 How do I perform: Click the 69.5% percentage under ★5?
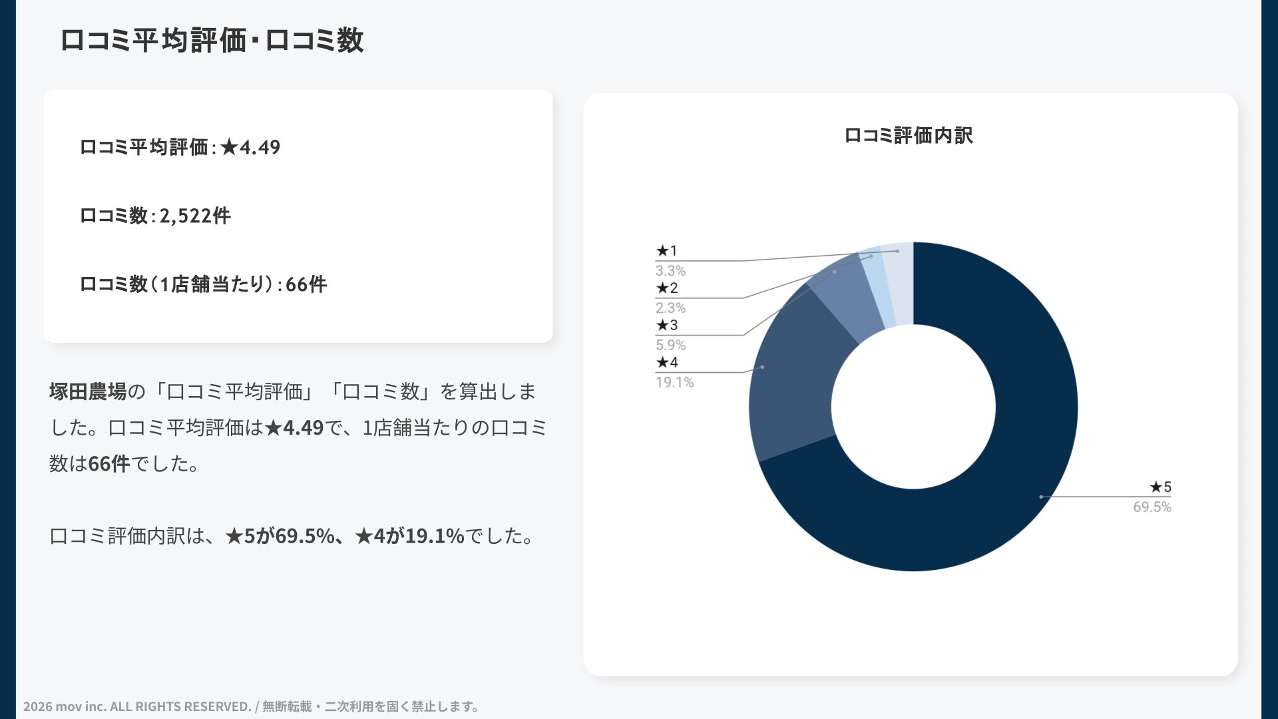pos(1152,507)
